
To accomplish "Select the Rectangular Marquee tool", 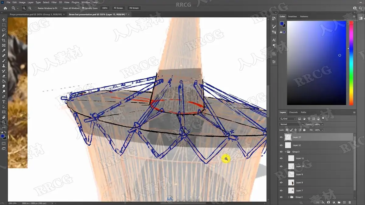I will (x=4, y=25).
